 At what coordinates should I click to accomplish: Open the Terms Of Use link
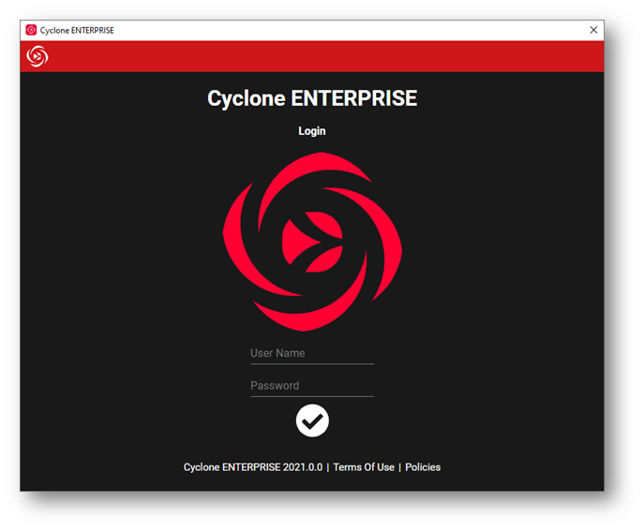(364, 467)
